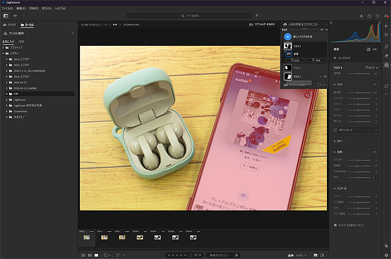
Task: Toggle the left panel layout icon
Action: point(5,16)
